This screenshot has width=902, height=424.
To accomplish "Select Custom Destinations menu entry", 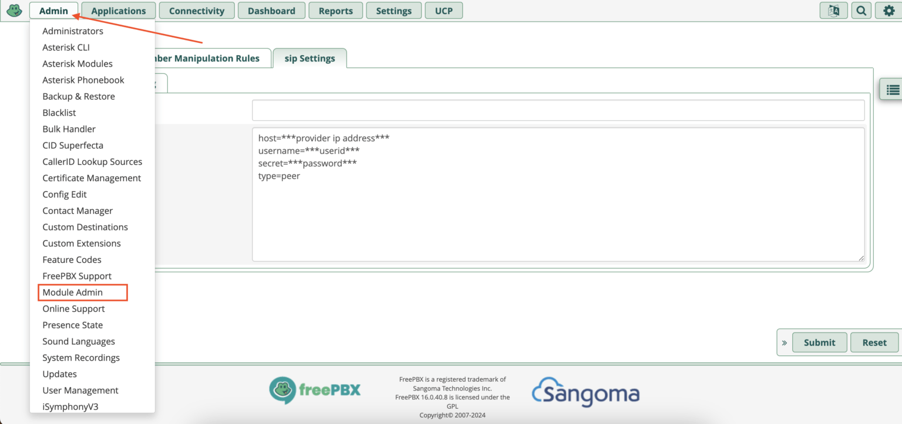I will pyautogui.click(x=85, y=227).
